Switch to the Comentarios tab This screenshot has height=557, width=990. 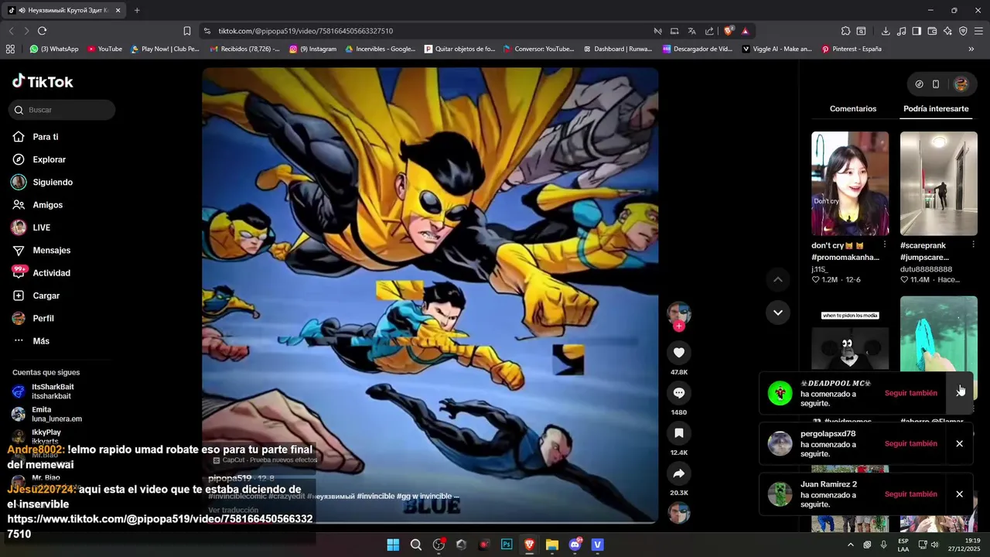point(853,109)
